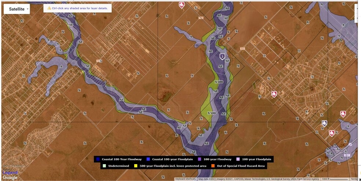361x181 pixels.
Task: Click the Ctrl-click layer details notice text
Action: coord(80,8)
